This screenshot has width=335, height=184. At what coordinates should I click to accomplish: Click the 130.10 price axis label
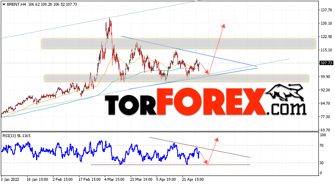(x=326, y=23)
